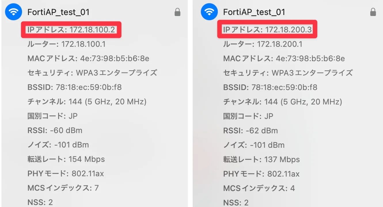This screenshot has width=383, height=207.
Task: Click the MCS index value 4
Action: pyautogui.click(x=292, y=188)
